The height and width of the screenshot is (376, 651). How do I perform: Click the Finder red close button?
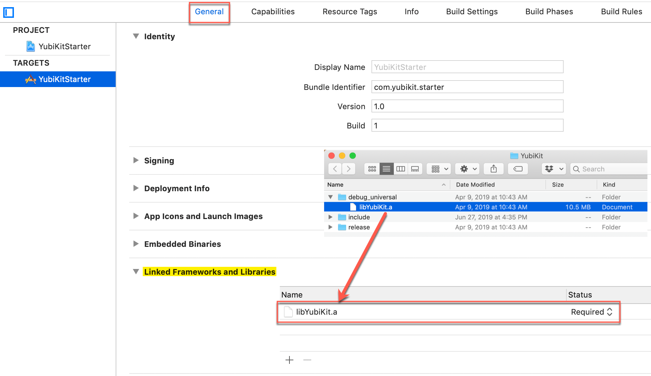[x=331, y=156]
